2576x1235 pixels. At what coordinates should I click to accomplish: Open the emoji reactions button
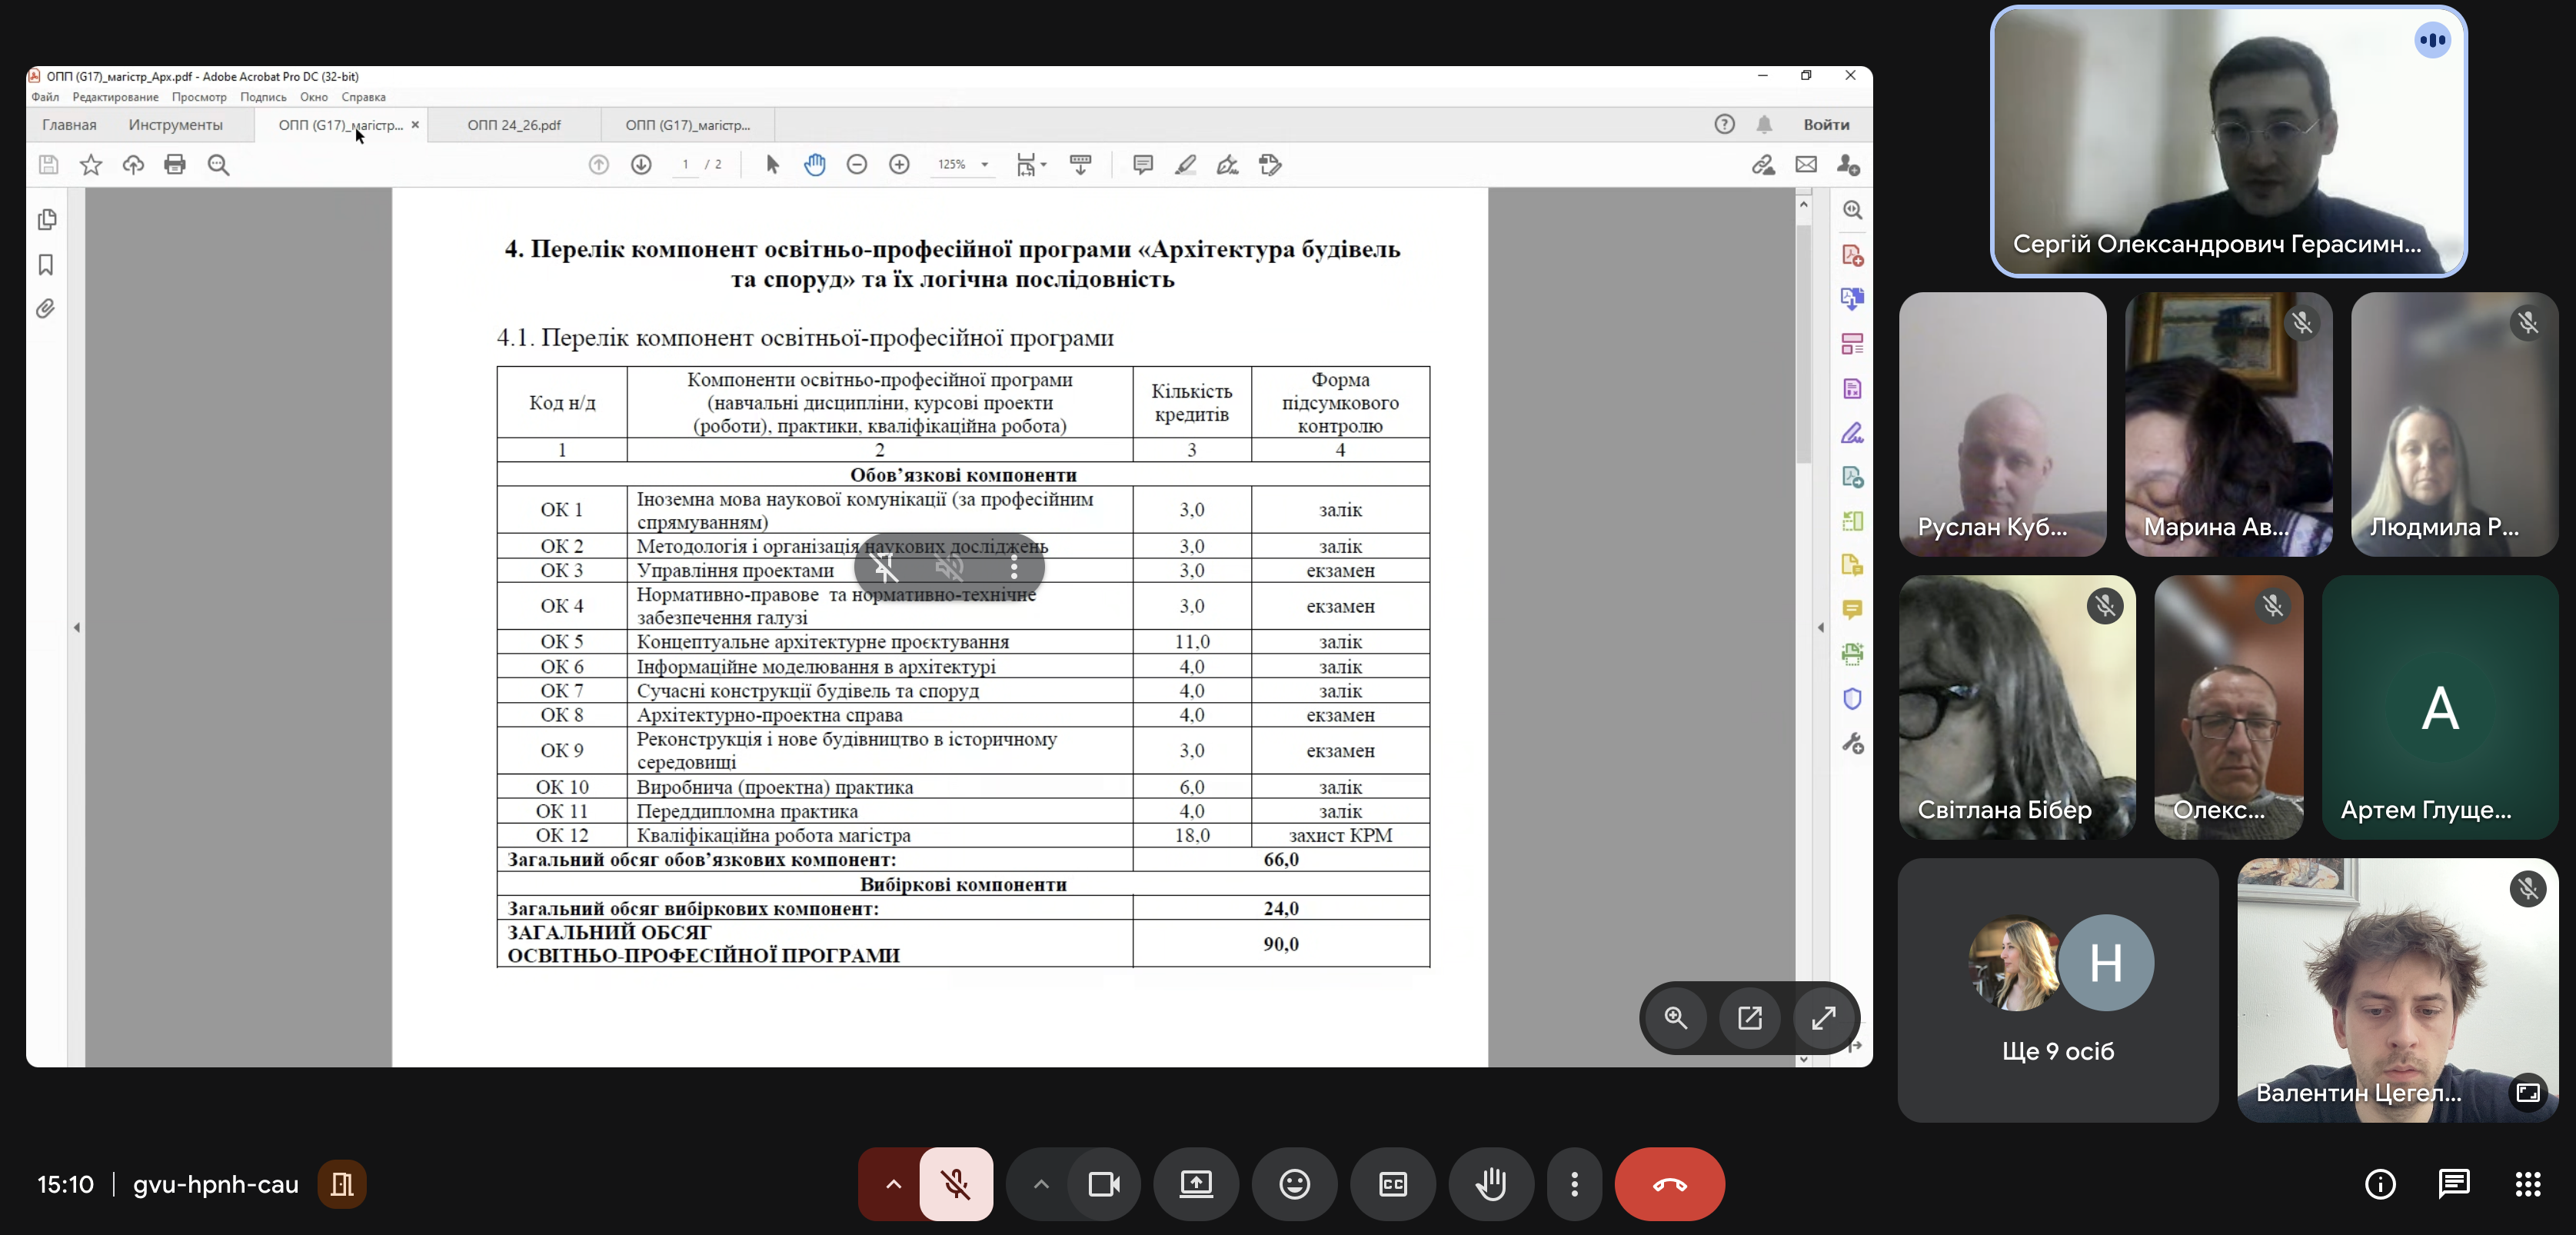[1294, 1184]
